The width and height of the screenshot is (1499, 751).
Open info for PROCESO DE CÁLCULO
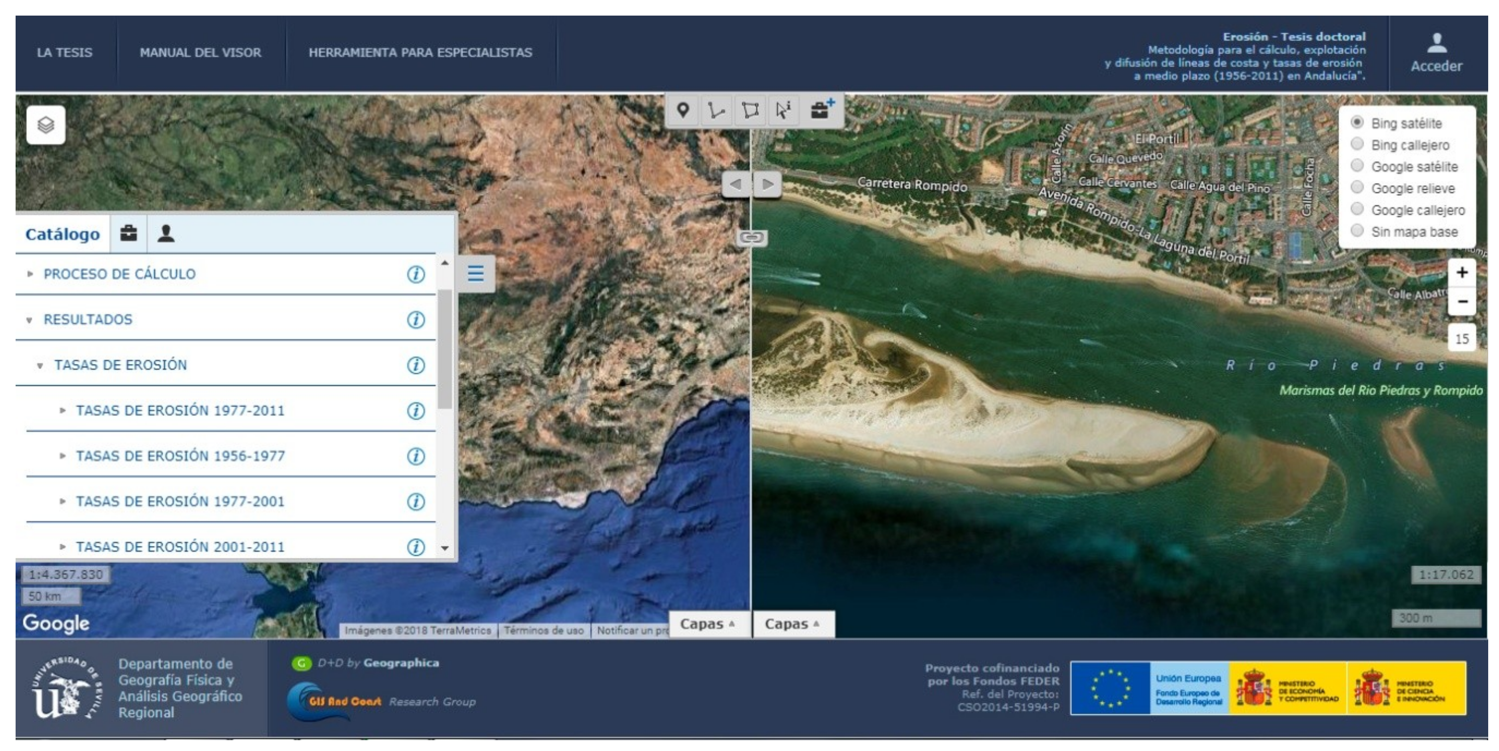click(416, 274)
